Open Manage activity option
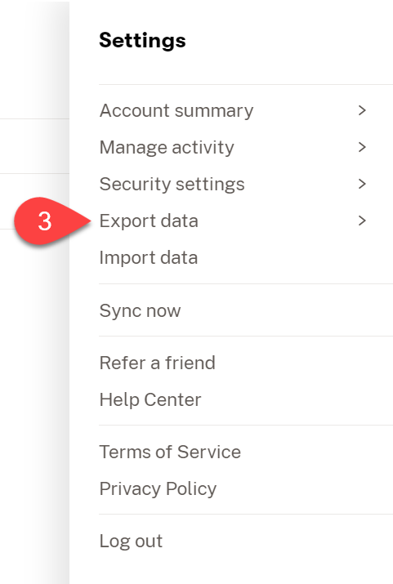The image size is (393, 584). coord(167,148)
